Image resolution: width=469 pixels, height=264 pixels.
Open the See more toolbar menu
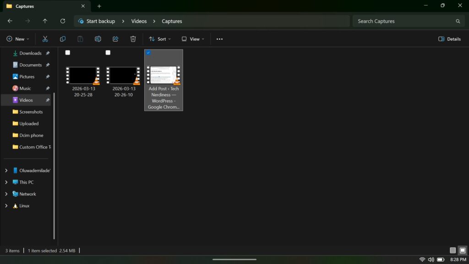(219, 39)
